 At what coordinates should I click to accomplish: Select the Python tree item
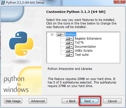pyautogui.click(x=71, y=34)
